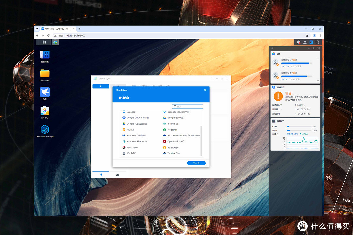Viewport: 353px width, 235px height.
Task: Open the DSM notifications bubble icon
Action: [x=298, y=42]
